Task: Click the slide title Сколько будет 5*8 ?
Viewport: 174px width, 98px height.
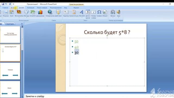Action: click(x=107, y=32)
